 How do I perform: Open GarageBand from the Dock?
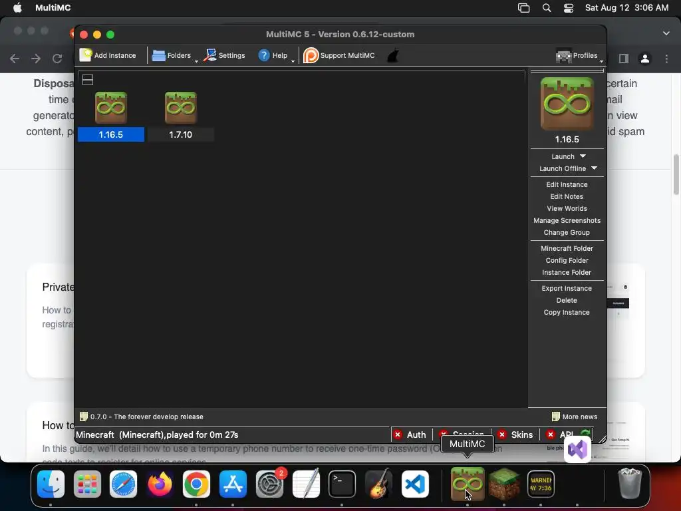coord(378,484)
